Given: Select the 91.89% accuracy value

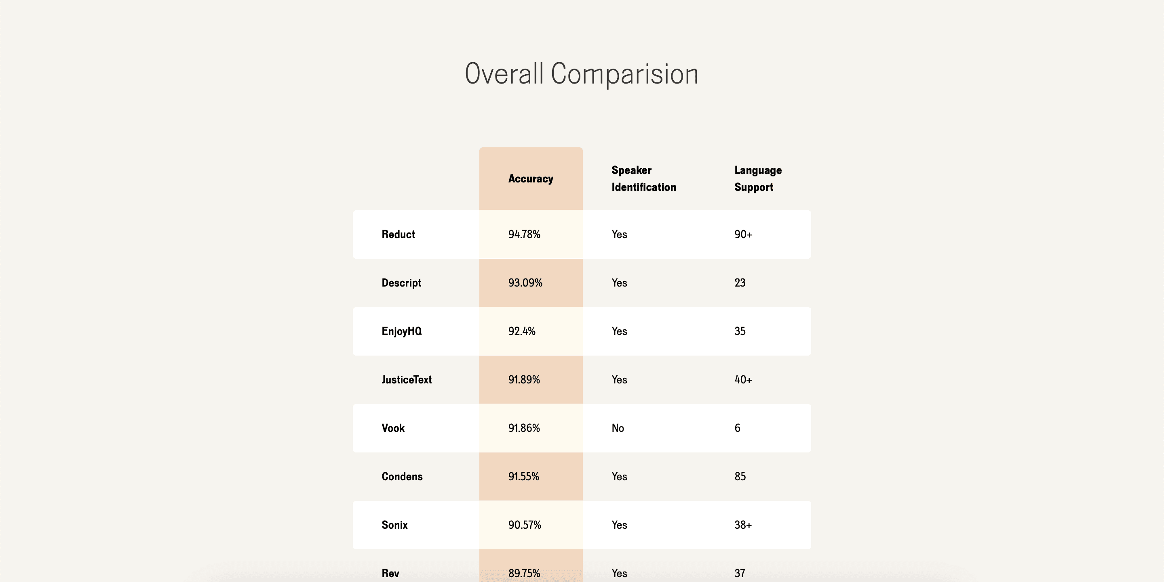Looking at the screenshot, I should tap(524, 379).
